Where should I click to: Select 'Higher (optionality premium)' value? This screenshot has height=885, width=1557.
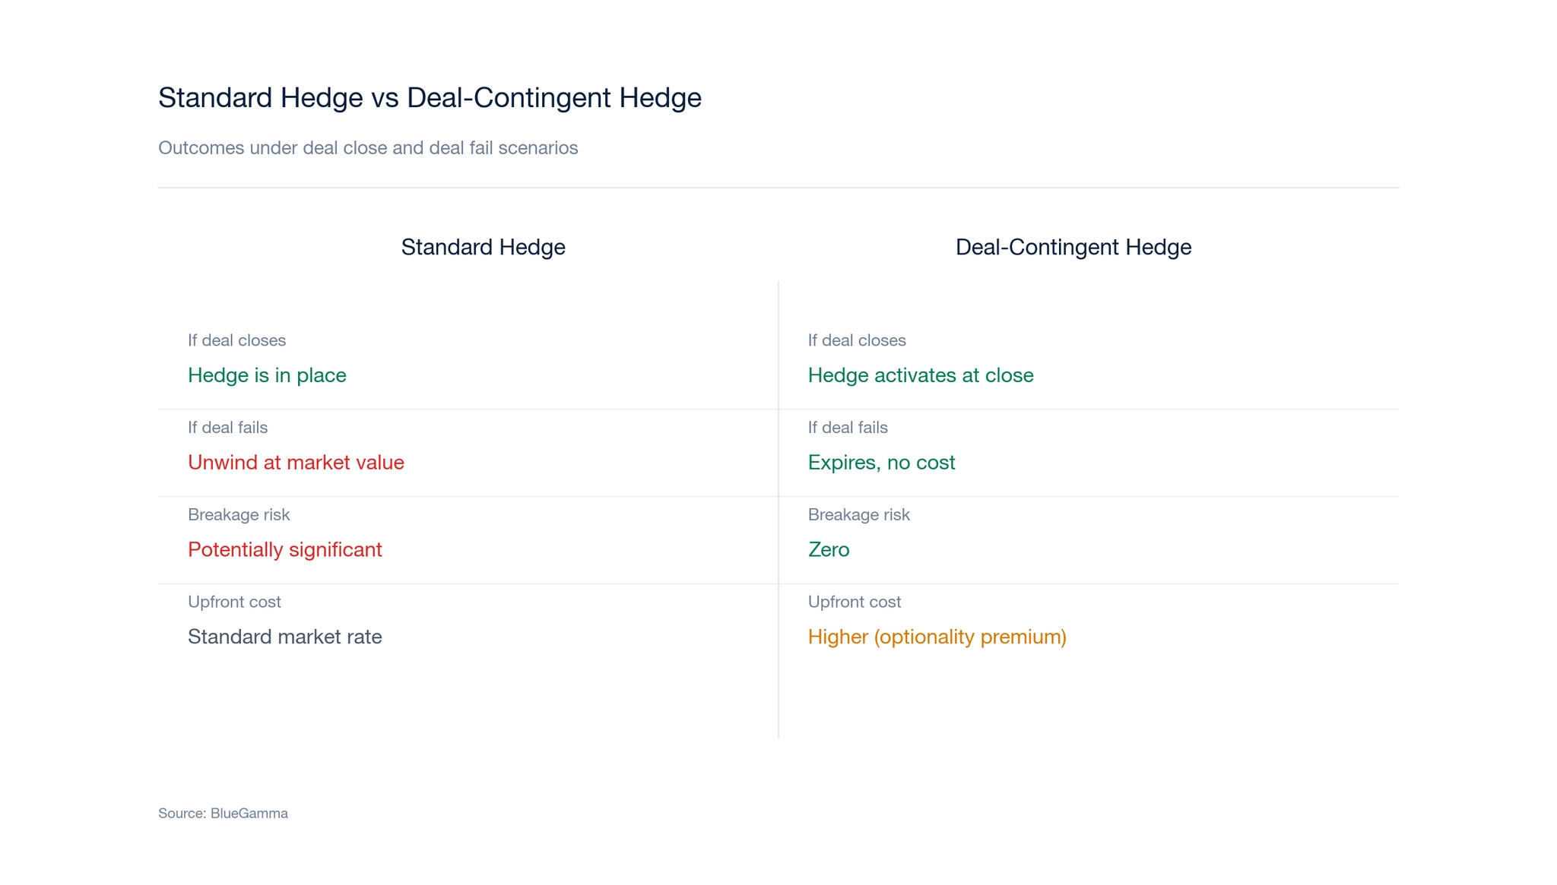pos(937,637)
